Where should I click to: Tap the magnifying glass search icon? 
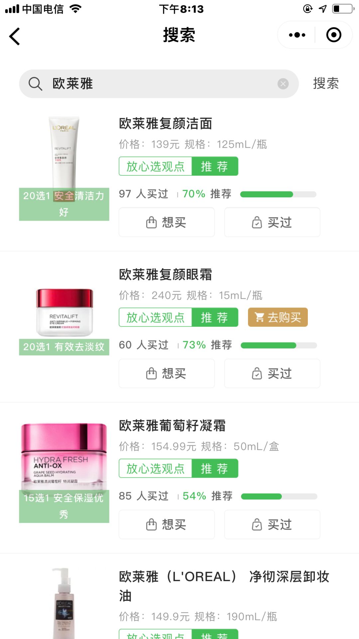pyautogui.click(x=35, y=84)
